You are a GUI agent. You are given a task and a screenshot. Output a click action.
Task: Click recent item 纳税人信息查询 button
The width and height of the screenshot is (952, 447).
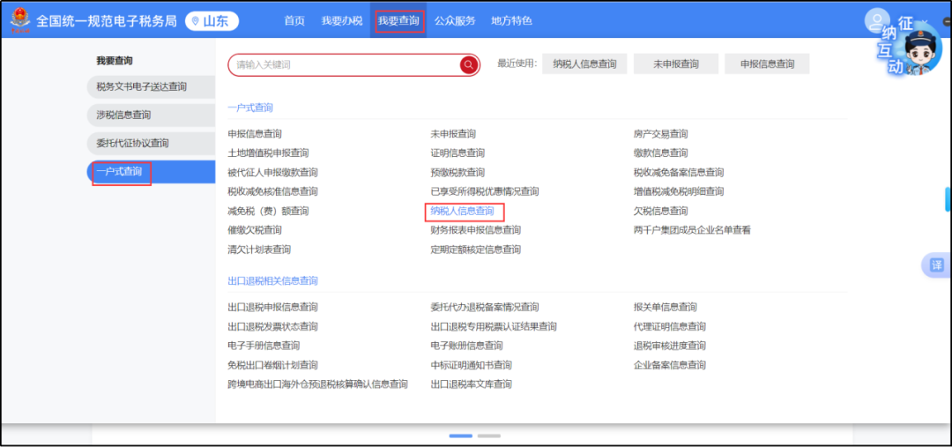pos(584,63)
